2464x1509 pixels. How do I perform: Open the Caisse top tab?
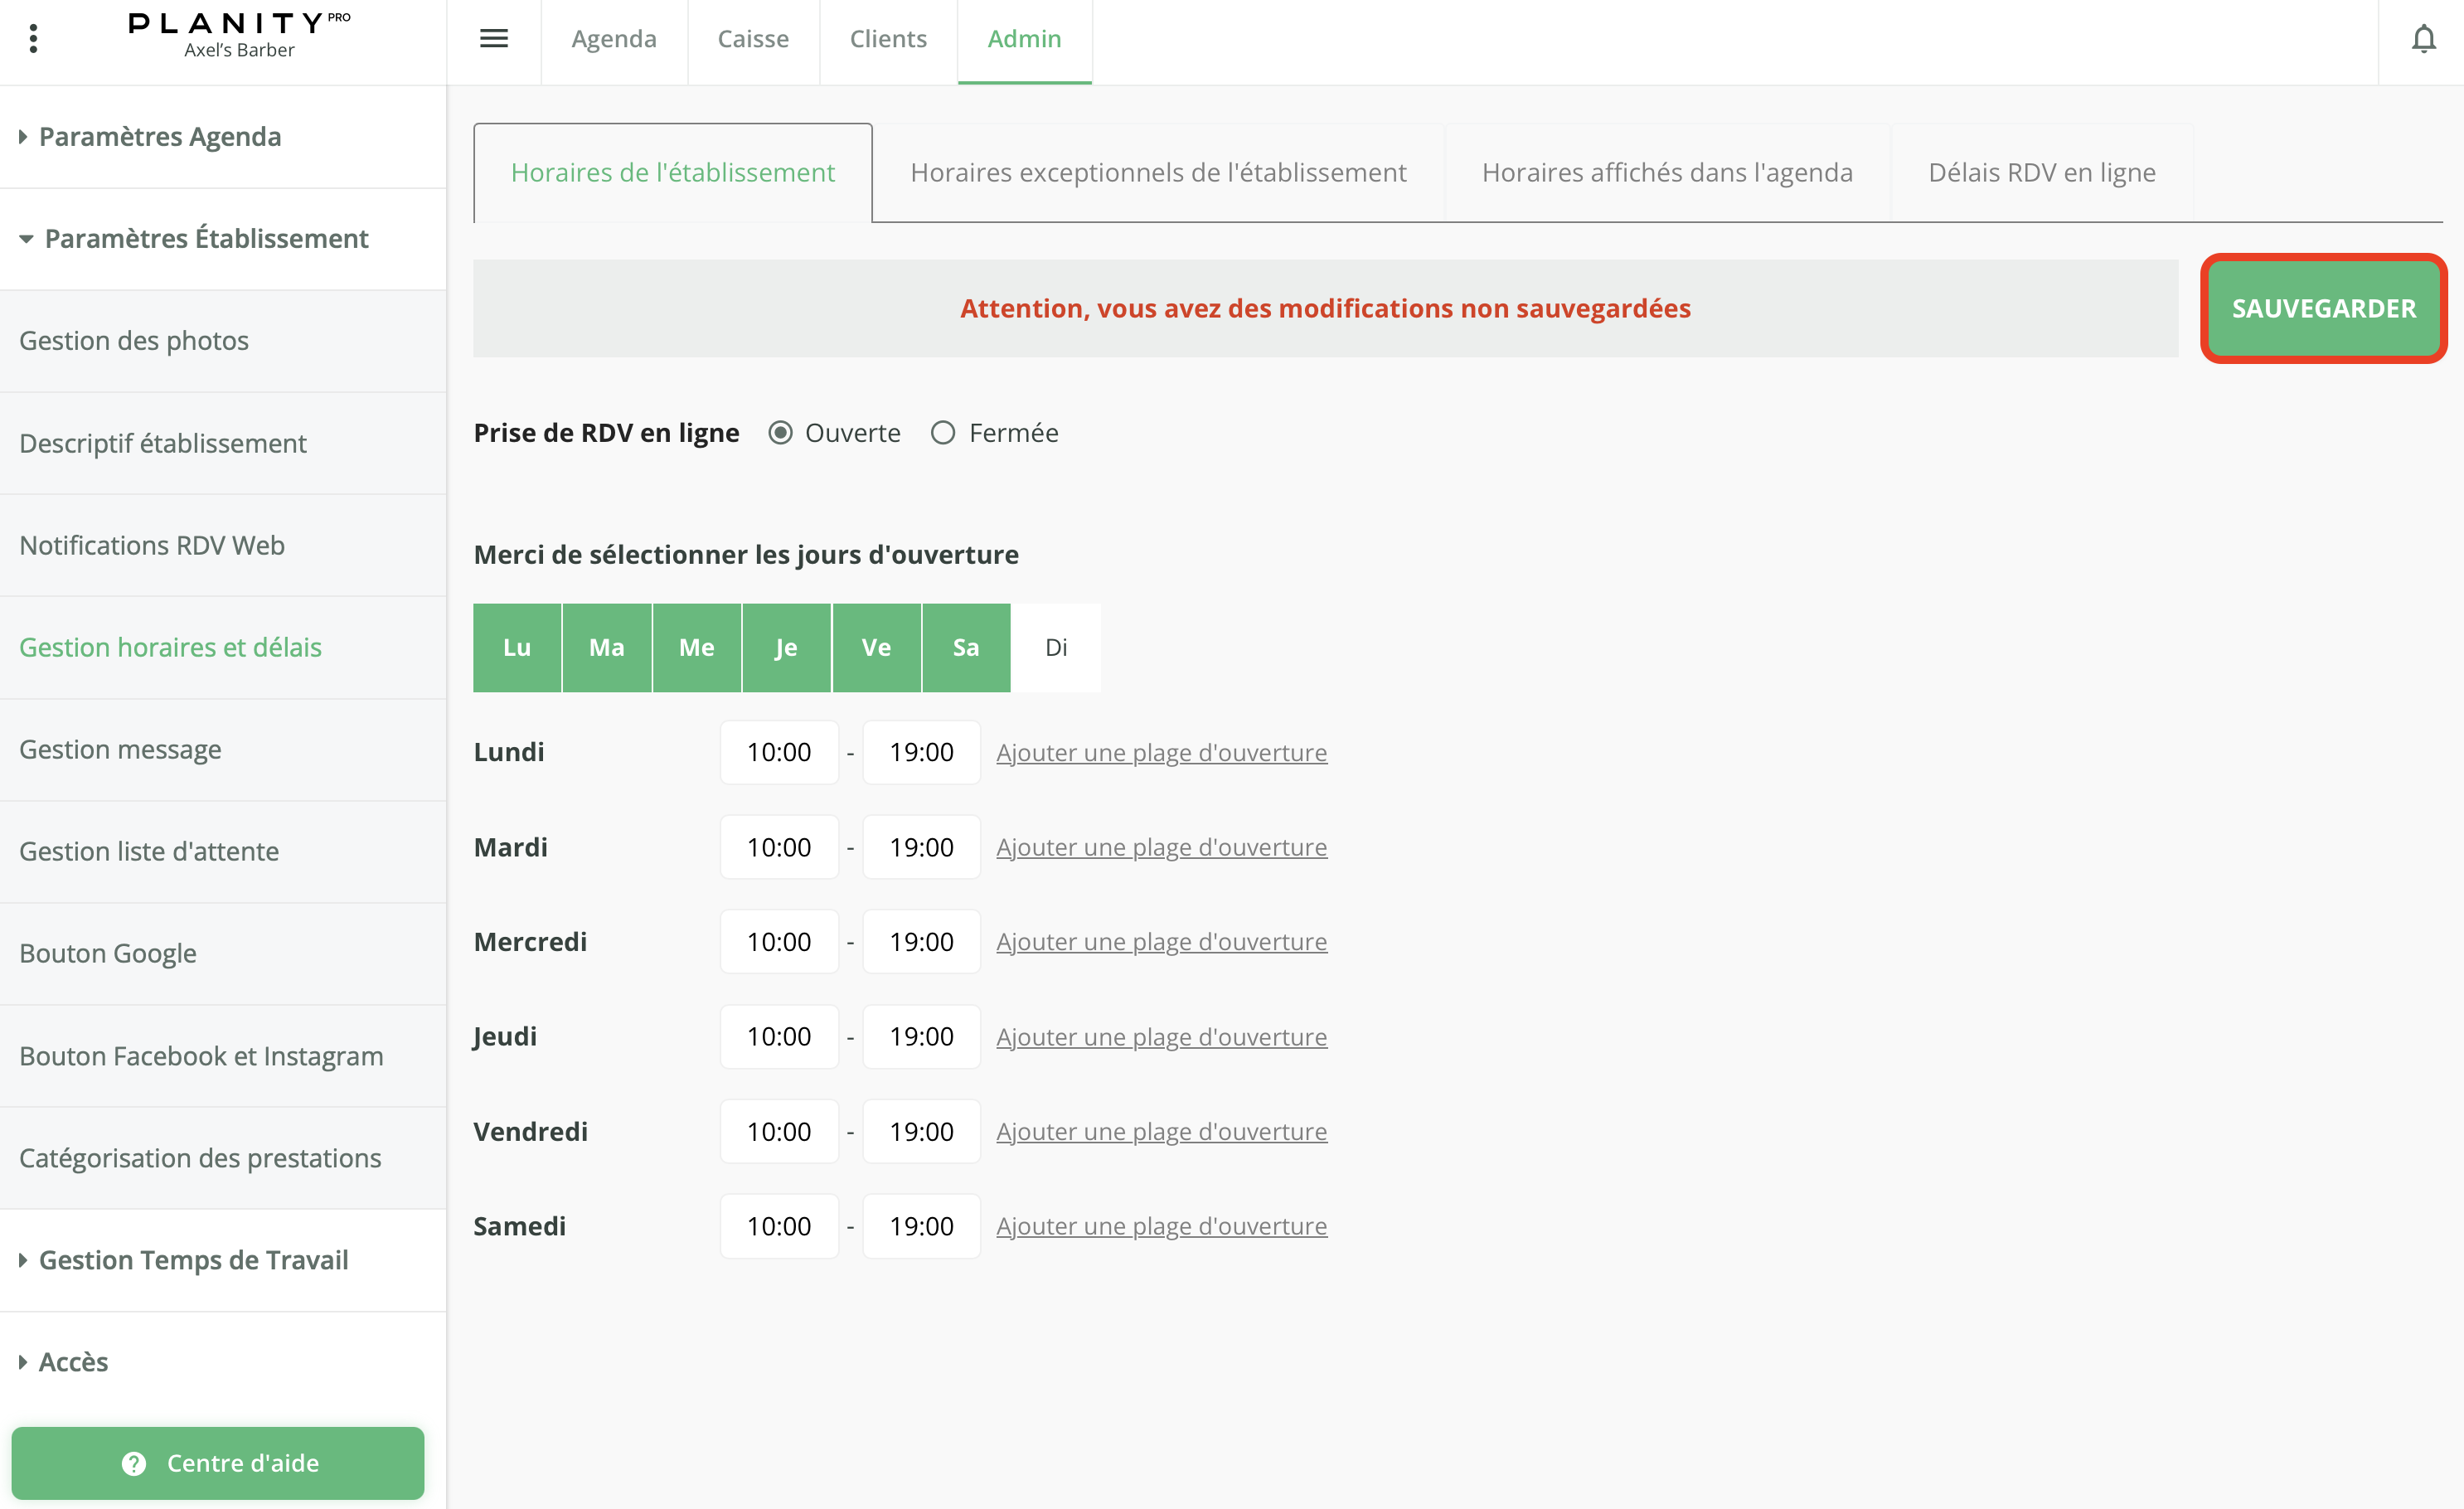[753, 39]
